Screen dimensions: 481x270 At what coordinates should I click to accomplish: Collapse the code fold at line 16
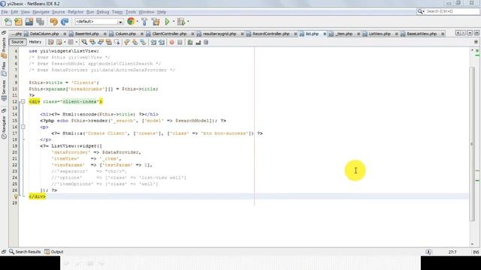click(23, 127)
